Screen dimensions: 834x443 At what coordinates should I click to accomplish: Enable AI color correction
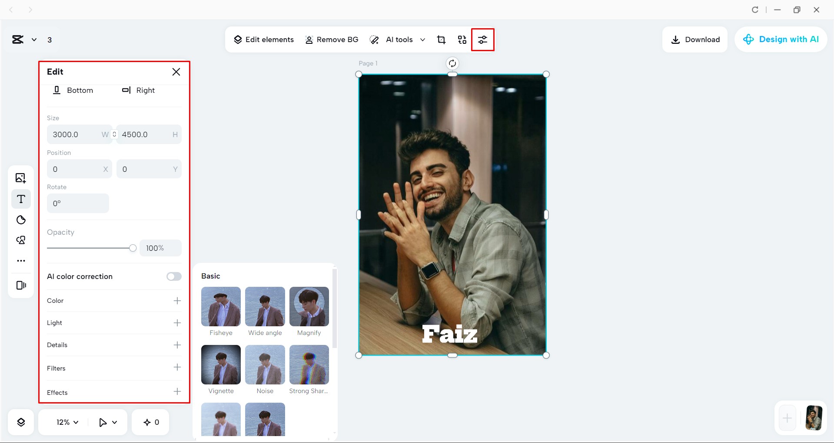(173, 276)
